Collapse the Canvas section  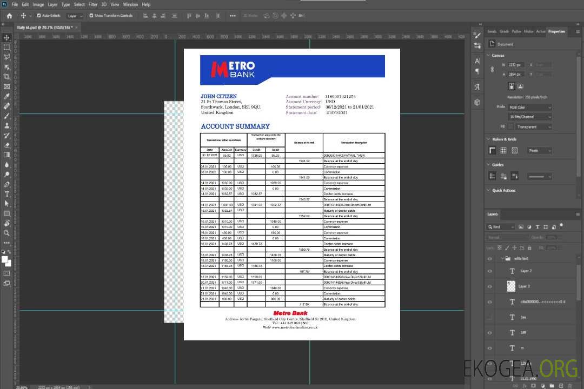tap(488, 55)
